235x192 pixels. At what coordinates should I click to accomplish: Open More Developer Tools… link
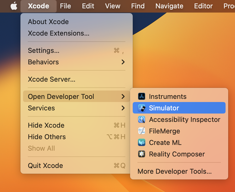[x=174, y=172]
